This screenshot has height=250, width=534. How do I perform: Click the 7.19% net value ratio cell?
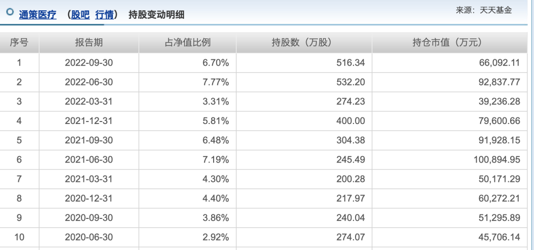(x=216, y=160)
